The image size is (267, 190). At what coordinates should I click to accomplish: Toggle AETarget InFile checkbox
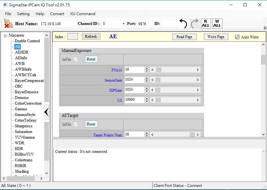76,124
